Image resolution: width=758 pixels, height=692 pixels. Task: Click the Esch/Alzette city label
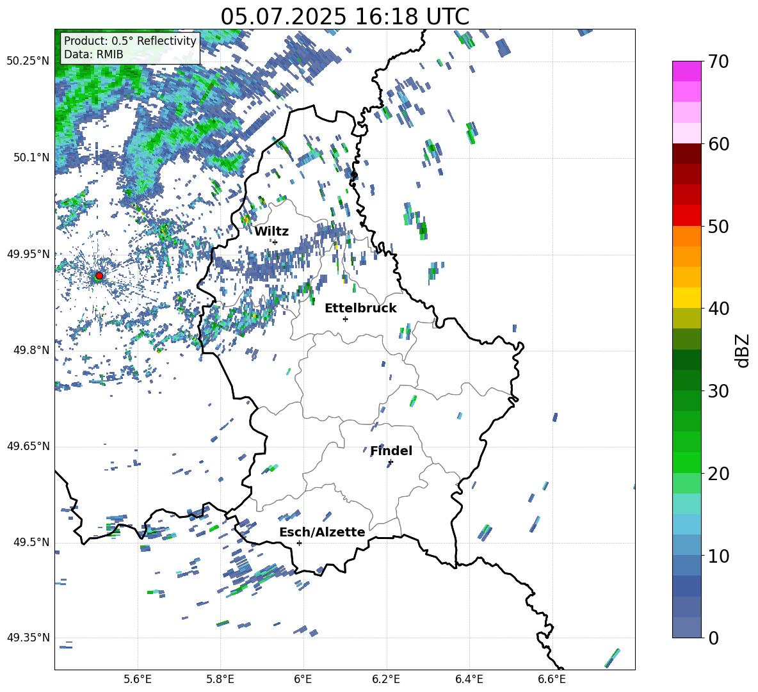tap(322, 532)
